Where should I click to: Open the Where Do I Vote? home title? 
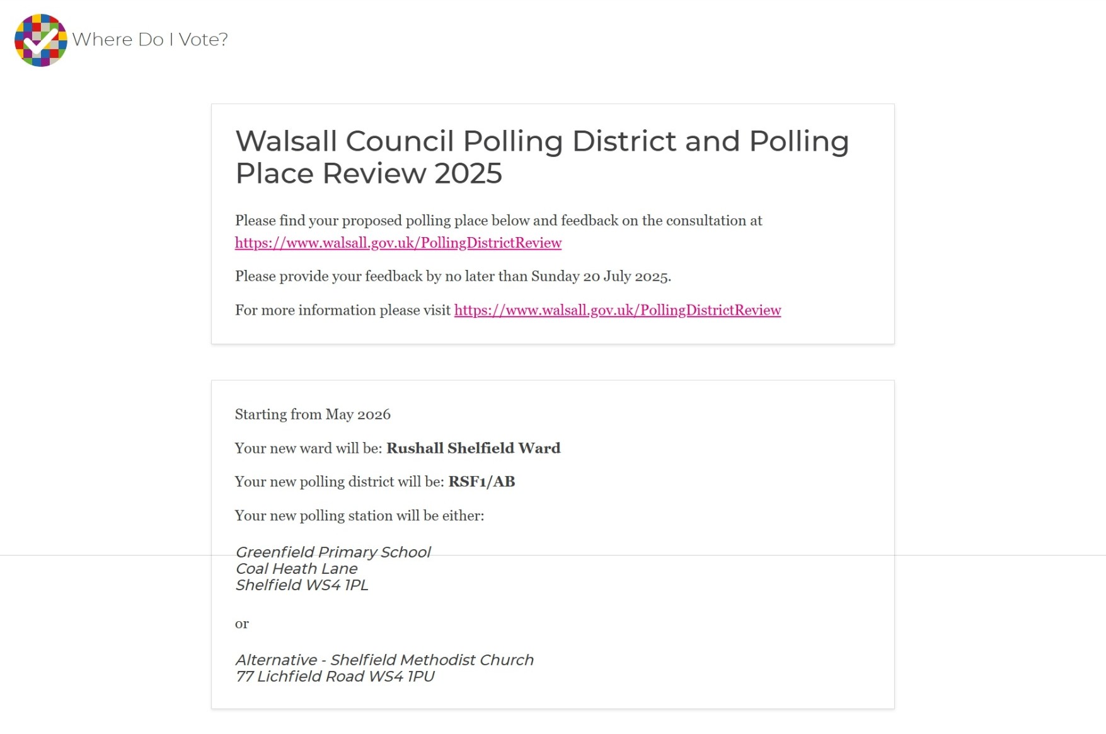point(150,40)
